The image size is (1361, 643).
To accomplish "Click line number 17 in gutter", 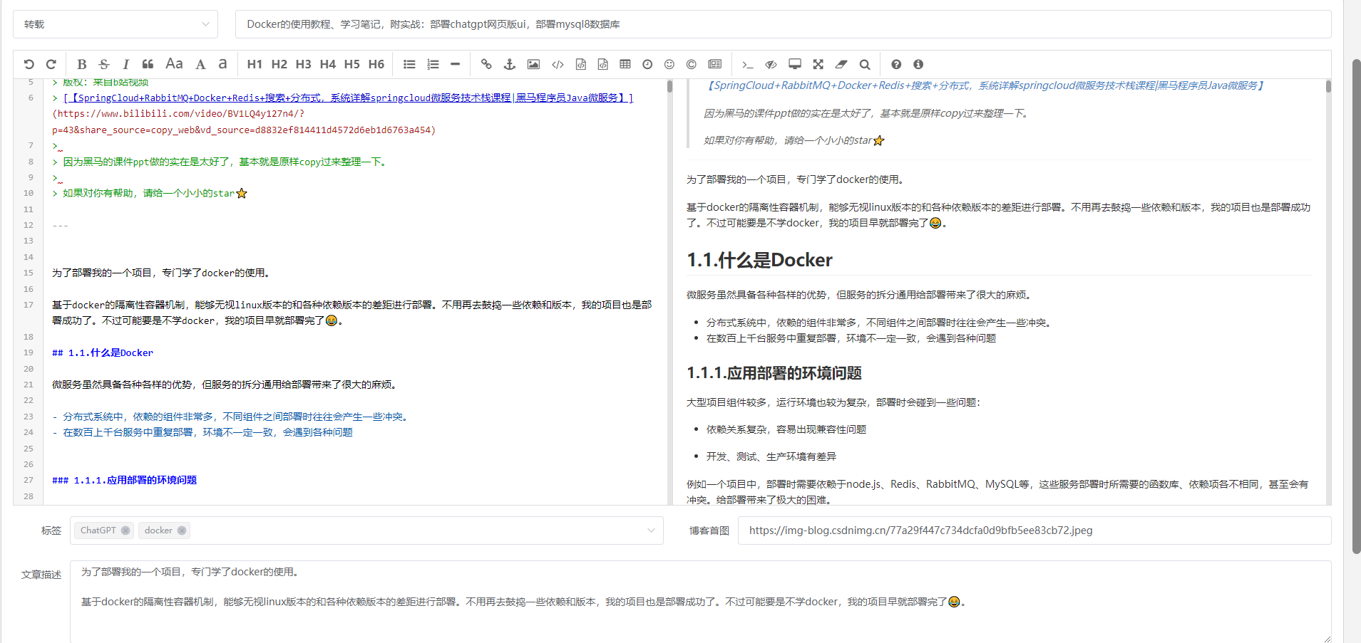I will click(29, 305).
